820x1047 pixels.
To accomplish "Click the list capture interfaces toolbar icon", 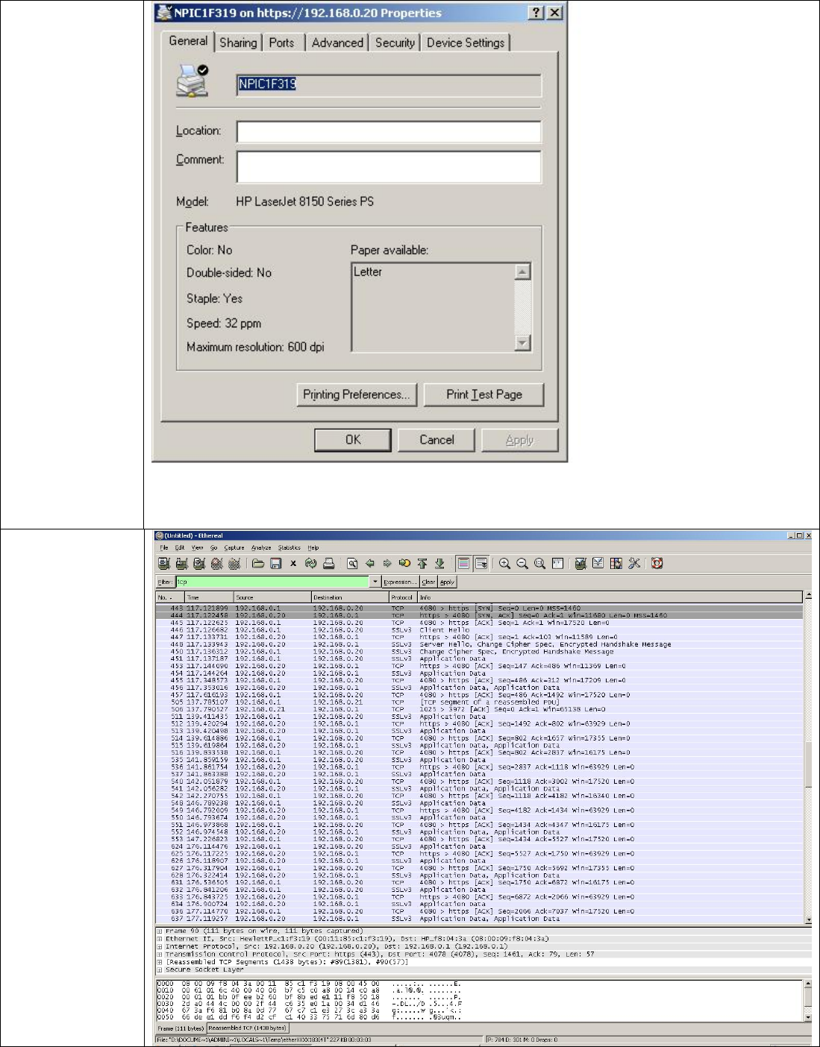I will (x=164, y=564).
